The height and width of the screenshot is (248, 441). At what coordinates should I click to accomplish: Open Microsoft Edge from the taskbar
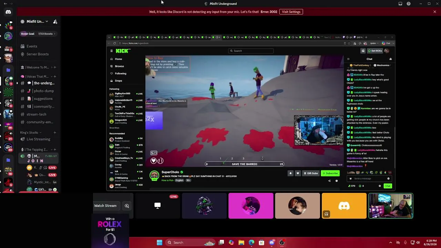tap(252, 242)
